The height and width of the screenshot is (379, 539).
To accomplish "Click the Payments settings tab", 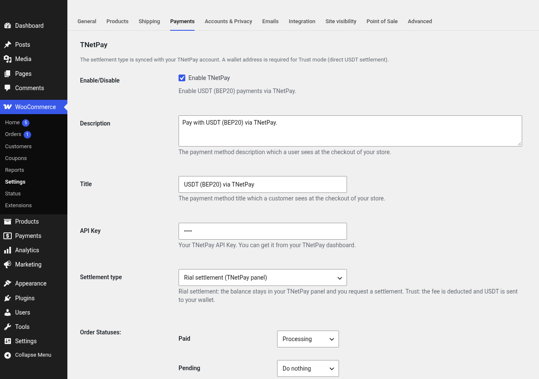I will [x=182, y=21].
